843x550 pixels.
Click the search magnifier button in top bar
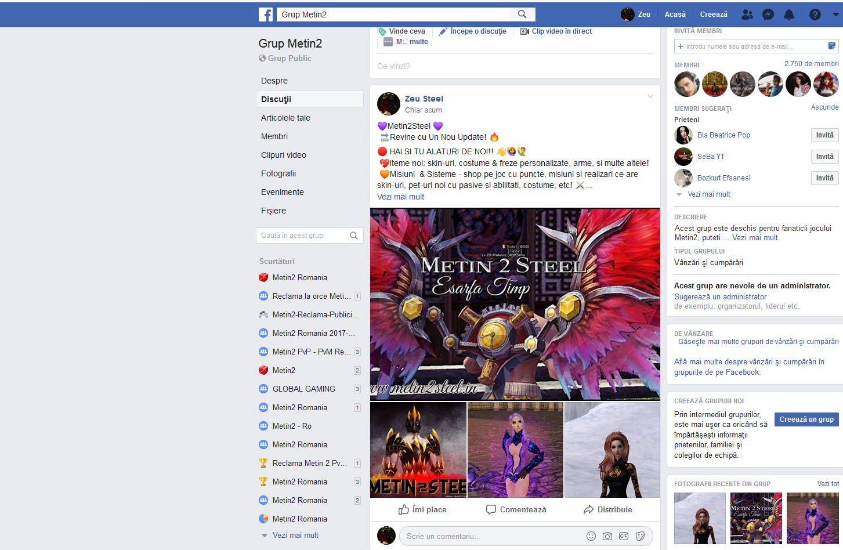[x=522, y=15]
